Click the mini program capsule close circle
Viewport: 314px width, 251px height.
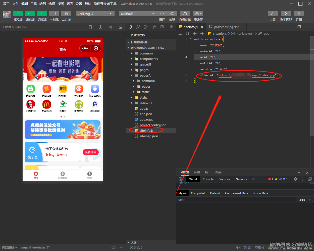pos(96,48)
